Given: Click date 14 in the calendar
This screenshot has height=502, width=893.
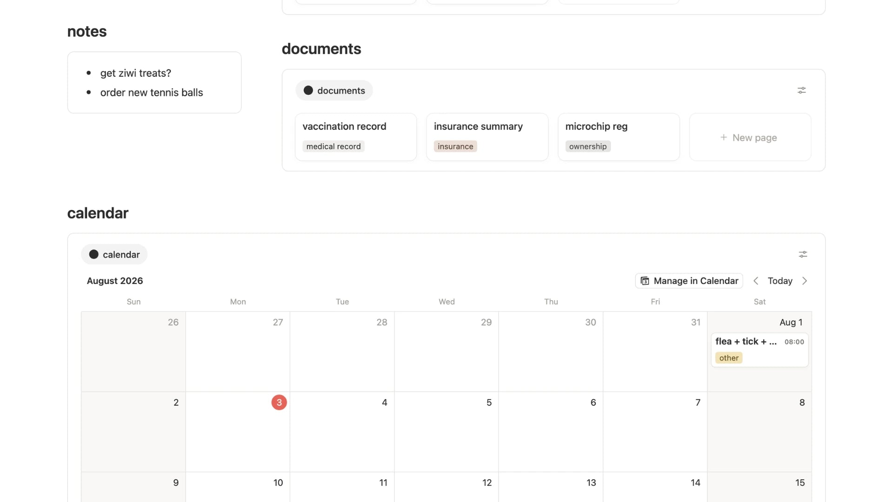Looking at the screenshot, I should click(695, 482).
